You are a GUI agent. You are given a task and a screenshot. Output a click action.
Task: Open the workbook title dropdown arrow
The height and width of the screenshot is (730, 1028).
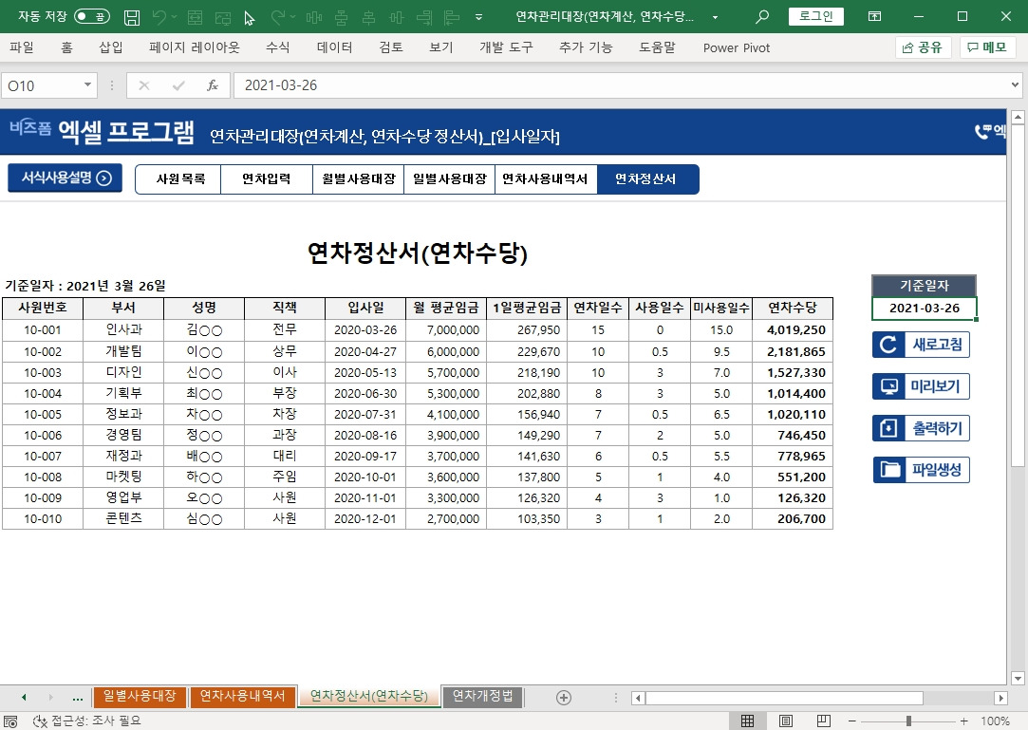[716, 15]
